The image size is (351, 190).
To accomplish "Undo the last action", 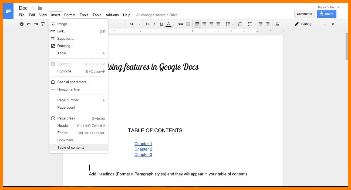I will [29, 24].
